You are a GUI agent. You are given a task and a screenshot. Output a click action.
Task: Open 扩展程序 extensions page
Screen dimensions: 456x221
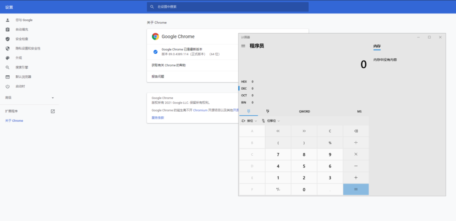(30, 112)
